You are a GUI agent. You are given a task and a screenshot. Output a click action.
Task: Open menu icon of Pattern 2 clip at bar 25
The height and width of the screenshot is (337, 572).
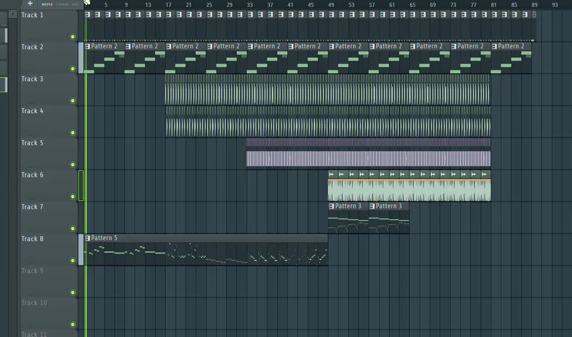210,46
